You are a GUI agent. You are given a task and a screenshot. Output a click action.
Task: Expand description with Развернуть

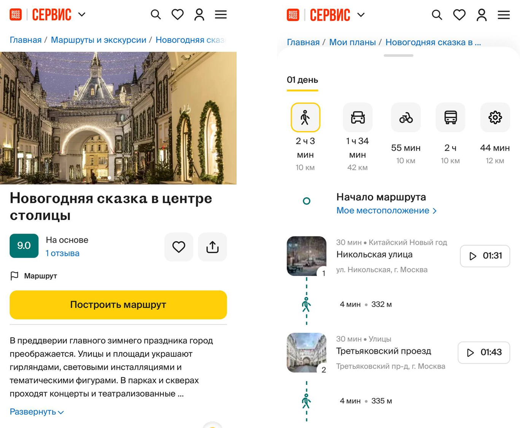(x=37, y=412)
